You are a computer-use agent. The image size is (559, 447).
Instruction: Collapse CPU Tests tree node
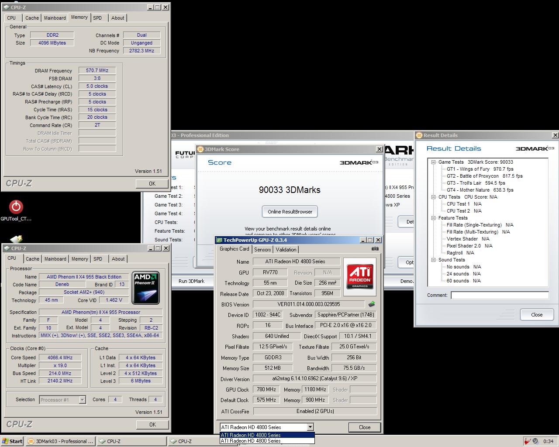434,197
